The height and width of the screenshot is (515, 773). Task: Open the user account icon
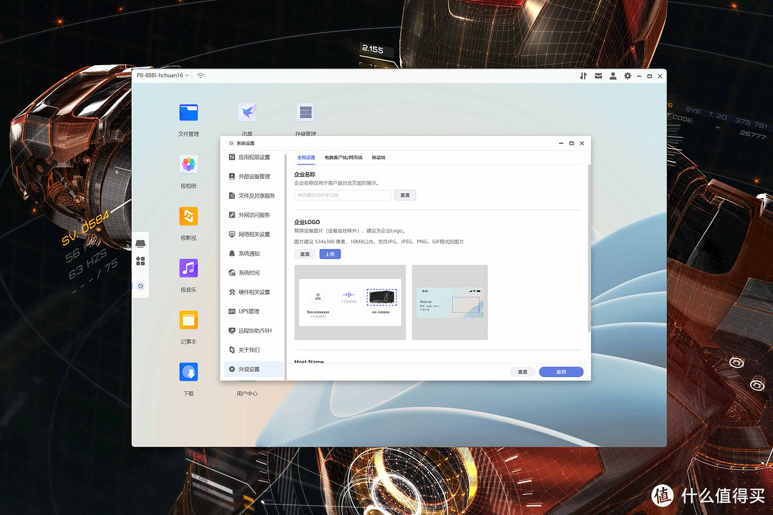[x=613, y=76]
